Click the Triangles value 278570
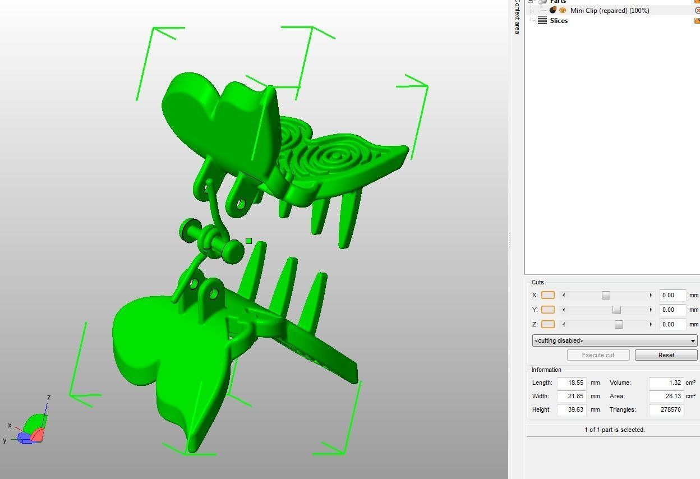 click(x=666, y=409)
